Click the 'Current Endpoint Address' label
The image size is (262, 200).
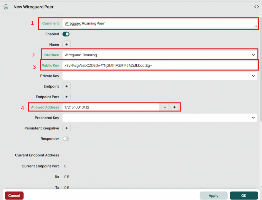click(x=37, y=155)
